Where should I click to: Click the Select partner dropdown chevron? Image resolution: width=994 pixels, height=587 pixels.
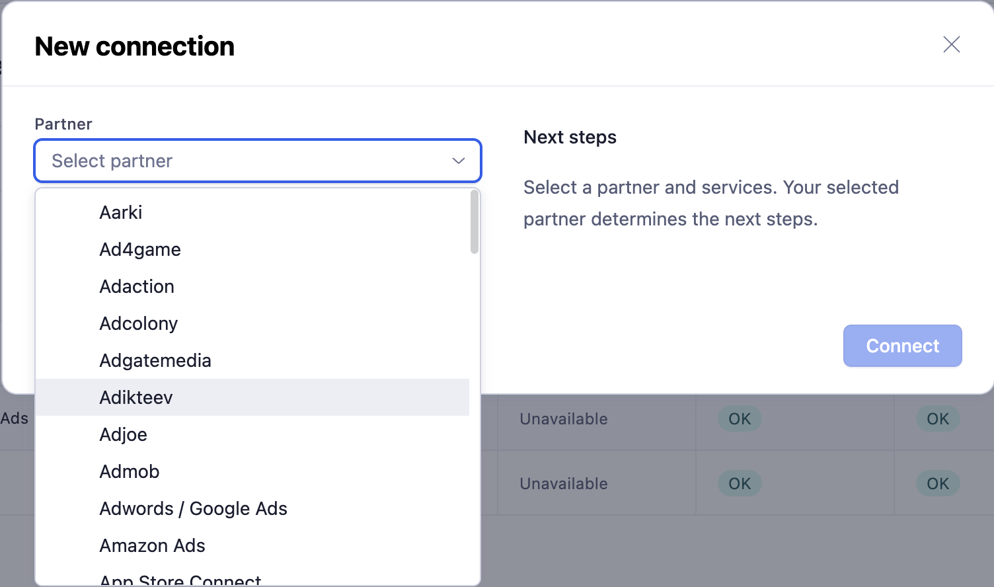click(458, 161)
